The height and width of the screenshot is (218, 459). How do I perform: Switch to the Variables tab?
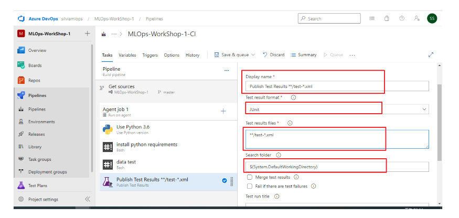click(x=127, y=55)
